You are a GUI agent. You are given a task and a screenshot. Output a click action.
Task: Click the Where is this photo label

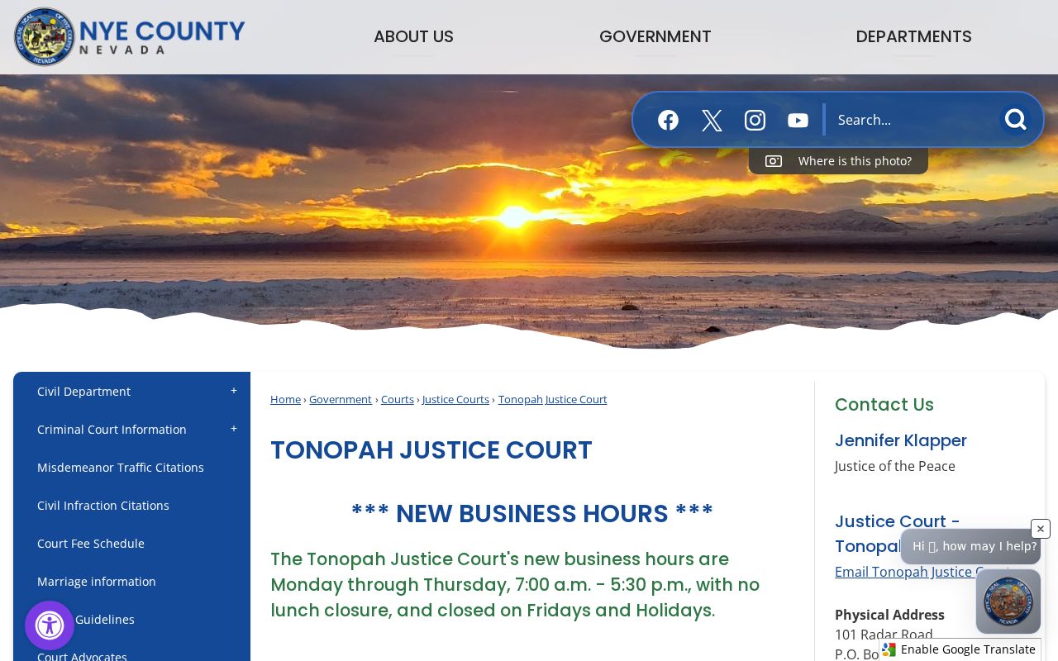pyautogui.click(x=855, y=161)
